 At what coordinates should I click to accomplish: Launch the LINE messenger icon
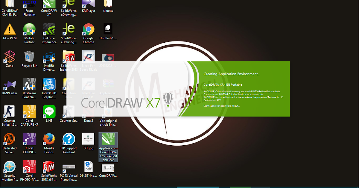coord(49,114)
